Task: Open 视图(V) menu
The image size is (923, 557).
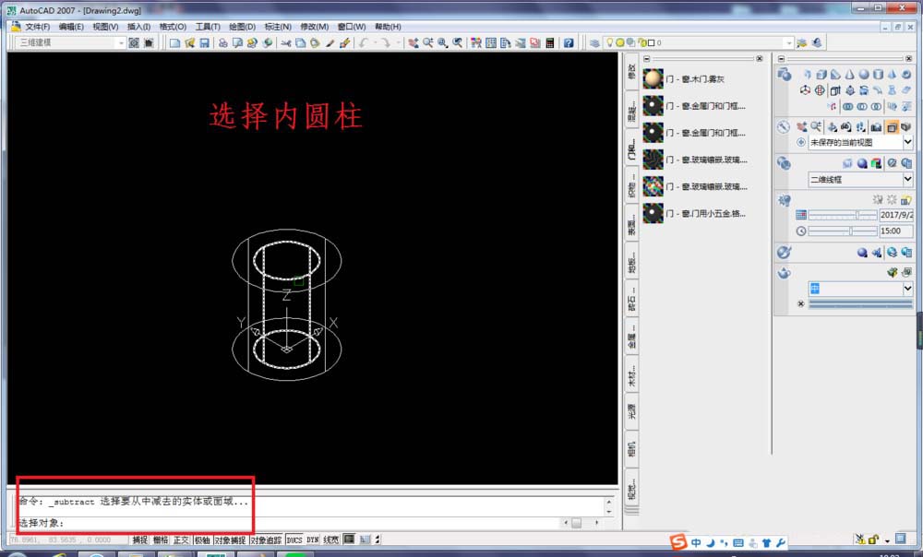Action: 105,27
